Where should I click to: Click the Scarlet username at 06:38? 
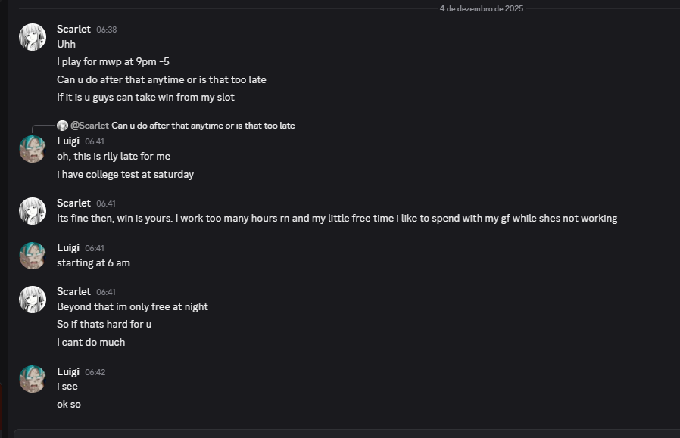pyautogui.click(x=73, y=29)
